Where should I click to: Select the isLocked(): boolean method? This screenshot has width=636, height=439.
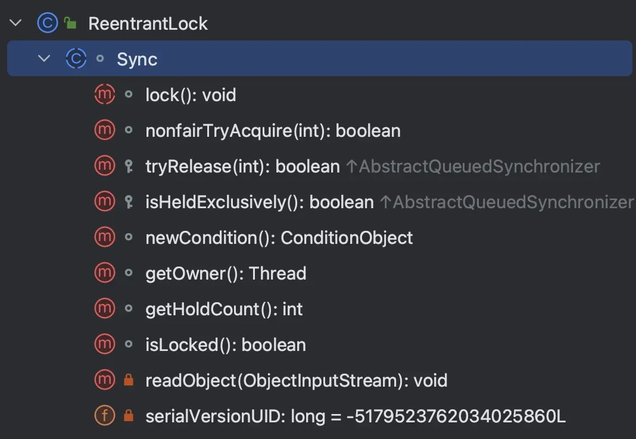pyautogui.click(x=225, y=345)
